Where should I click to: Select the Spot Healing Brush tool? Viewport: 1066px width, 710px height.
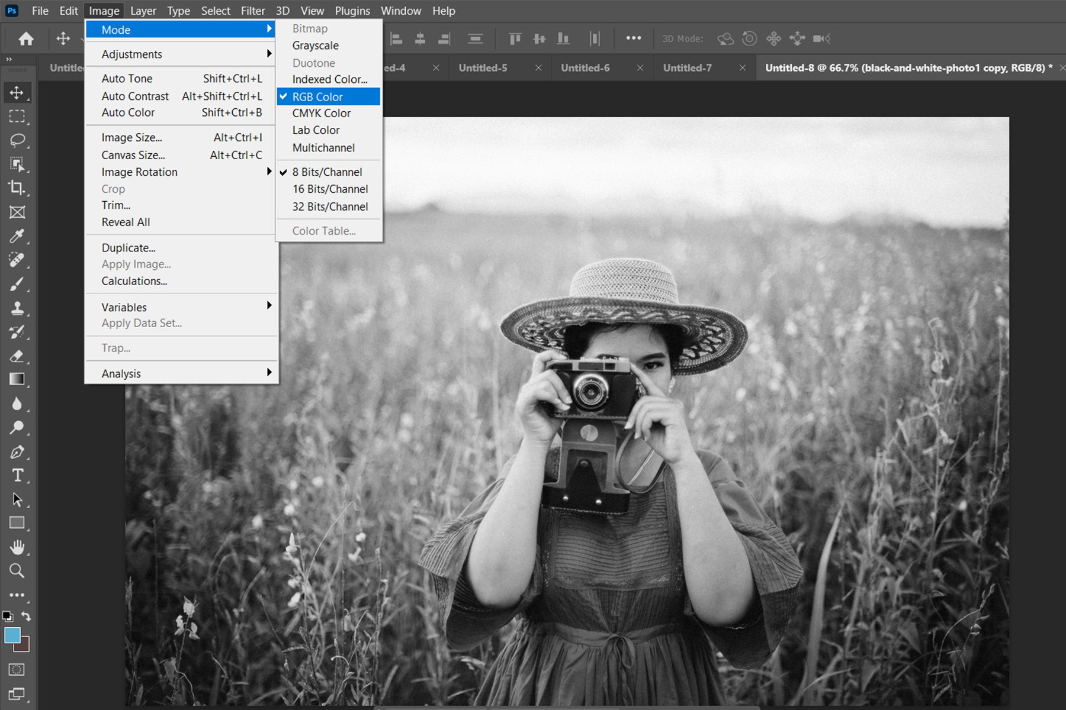[17, 260]
